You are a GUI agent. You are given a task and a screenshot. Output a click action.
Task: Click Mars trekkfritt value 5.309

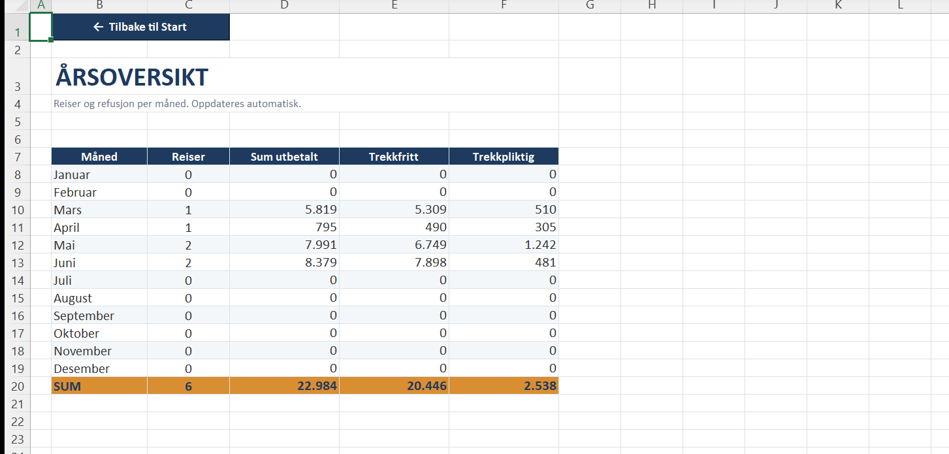394,210
